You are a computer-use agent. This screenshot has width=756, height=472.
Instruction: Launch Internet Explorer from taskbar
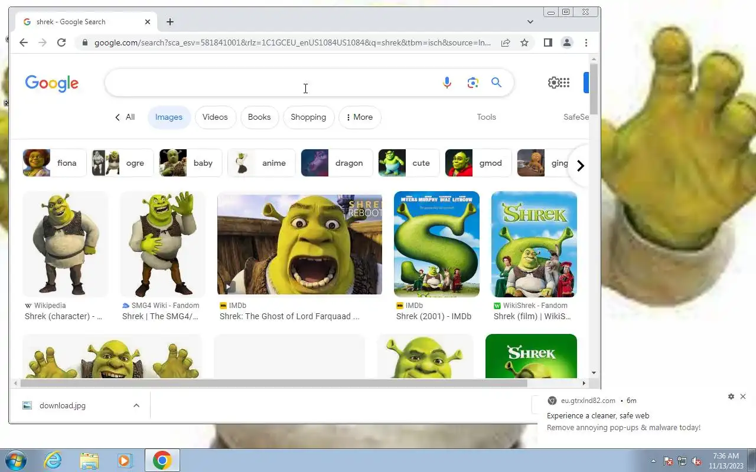[x=53, y=460]
